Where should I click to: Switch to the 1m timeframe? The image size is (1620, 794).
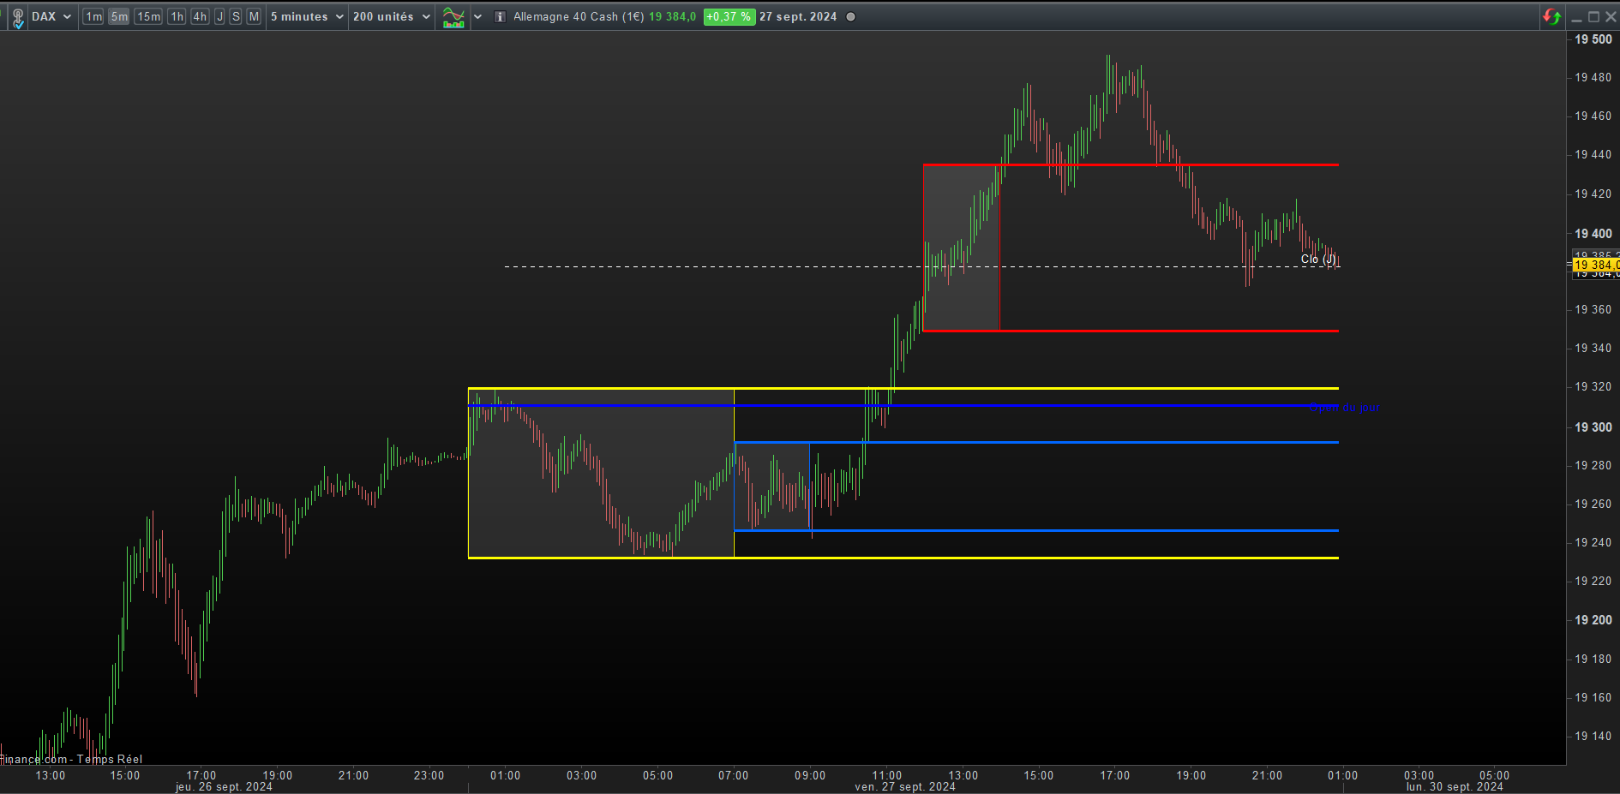click(x=93, y=16)
